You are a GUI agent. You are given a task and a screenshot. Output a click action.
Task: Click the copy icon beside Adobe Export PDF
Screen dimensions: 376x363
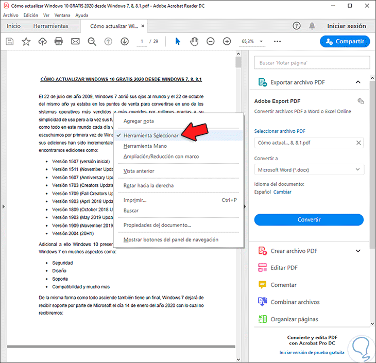coord(361,101)
